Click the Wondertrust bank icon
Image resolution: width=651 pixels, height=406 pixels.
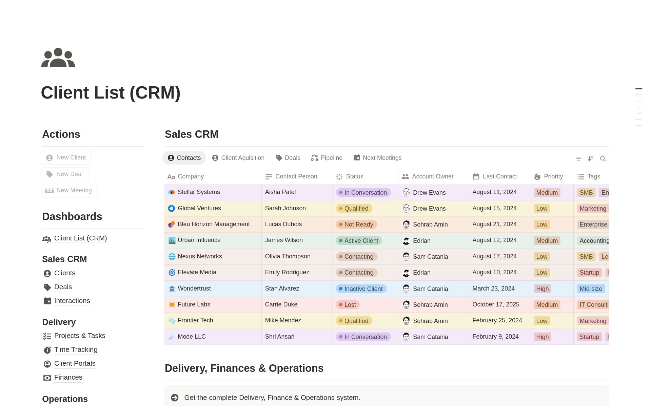172,289
